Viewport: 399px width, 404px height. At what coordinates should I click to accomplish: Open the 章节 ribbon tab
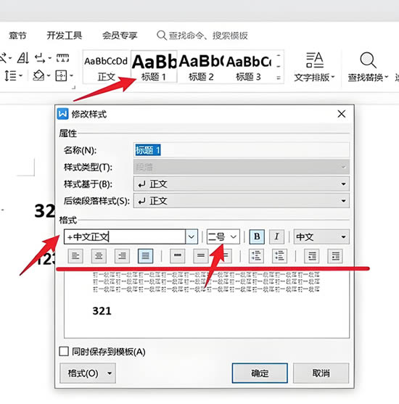(x=17, y=36)
